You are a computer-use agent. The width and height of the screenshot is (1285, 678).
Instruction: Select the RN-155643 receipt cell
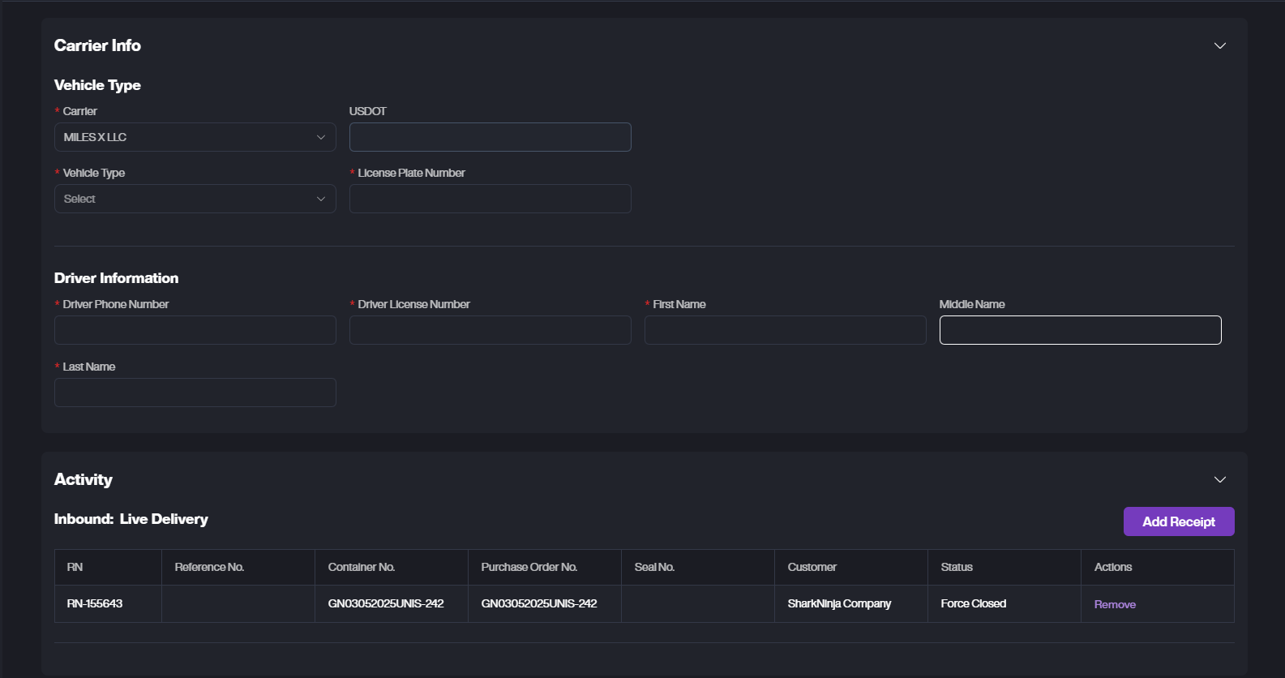tap(95, 603)
